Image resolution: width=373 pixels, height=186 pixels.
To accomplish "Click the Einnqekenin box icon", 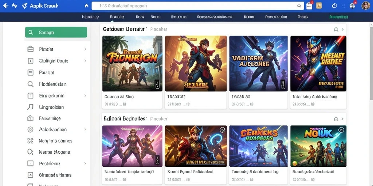I will [31, 96].
